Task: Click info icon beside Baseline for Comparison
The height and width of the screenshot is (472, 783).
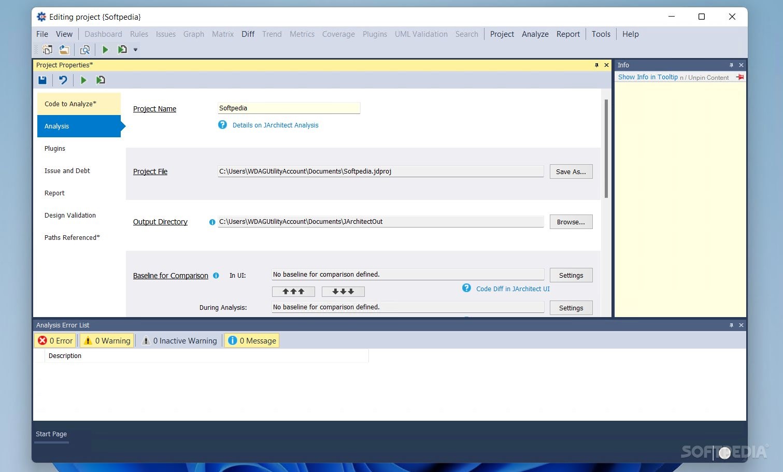Action: tap(216, 276)
